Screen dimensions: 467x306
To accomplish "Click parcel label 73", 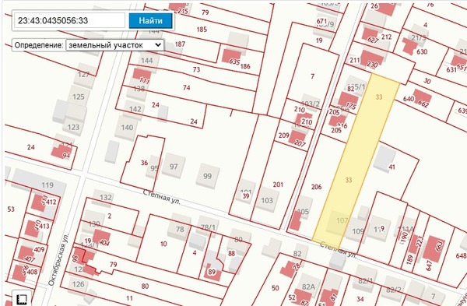I will [196, 69].
